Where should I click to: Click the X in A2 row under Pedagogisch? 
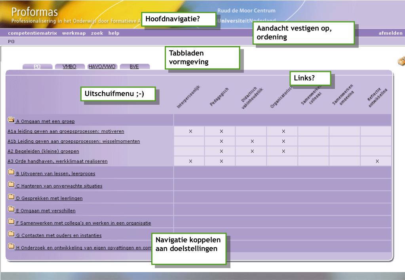tap(221, 151)
